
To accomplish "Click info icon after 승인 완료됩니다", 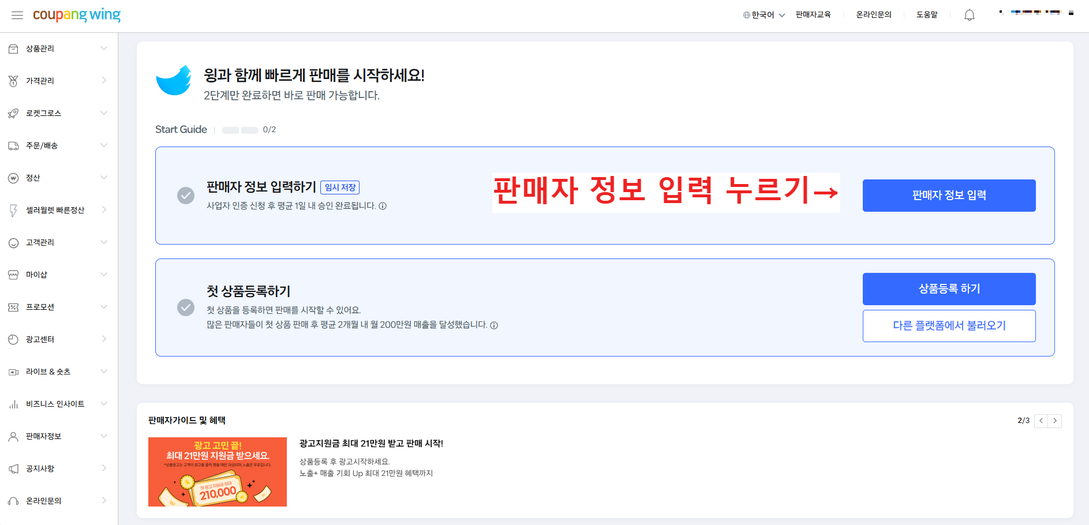I will [x=383, y=206].
